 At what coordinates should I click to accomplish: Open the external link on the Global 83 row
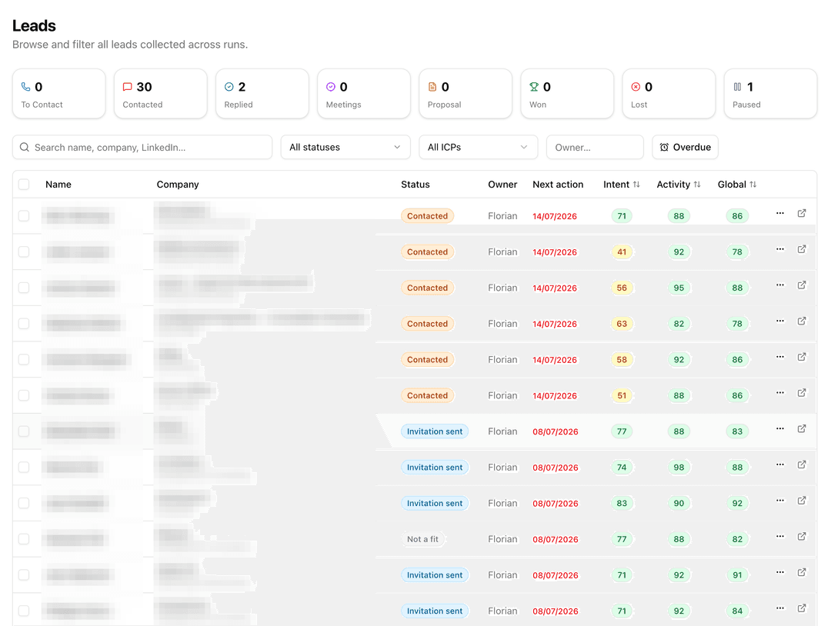pyautogui.click(x=802, y=428)
